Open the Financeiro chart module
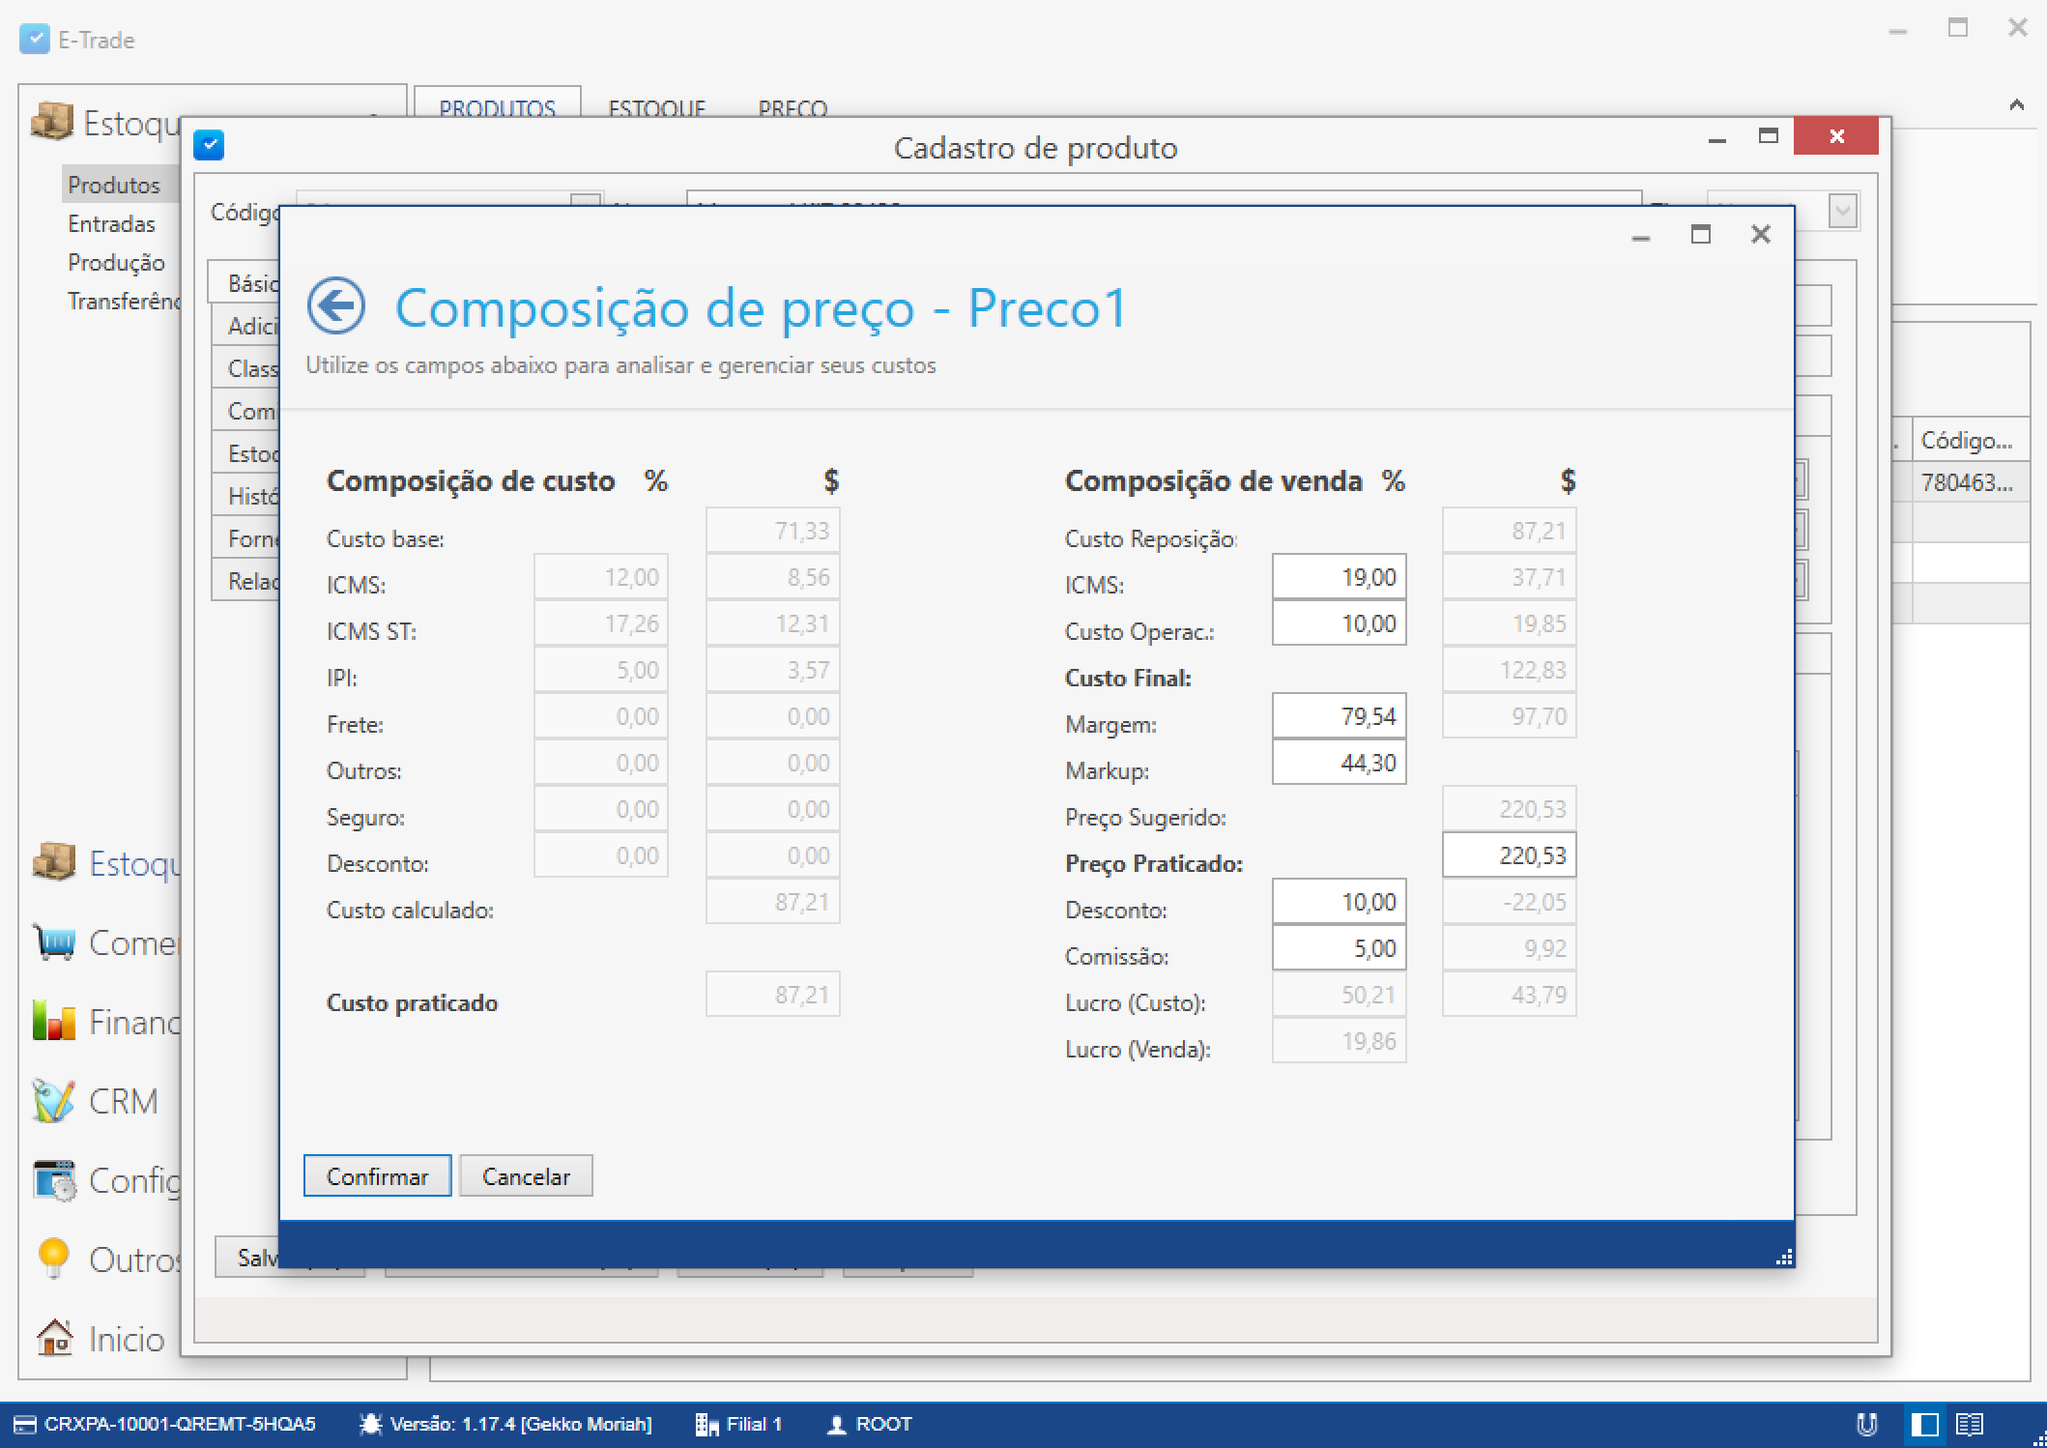The width and height of the screenshot is (2047, 1448). [56, 1021]
